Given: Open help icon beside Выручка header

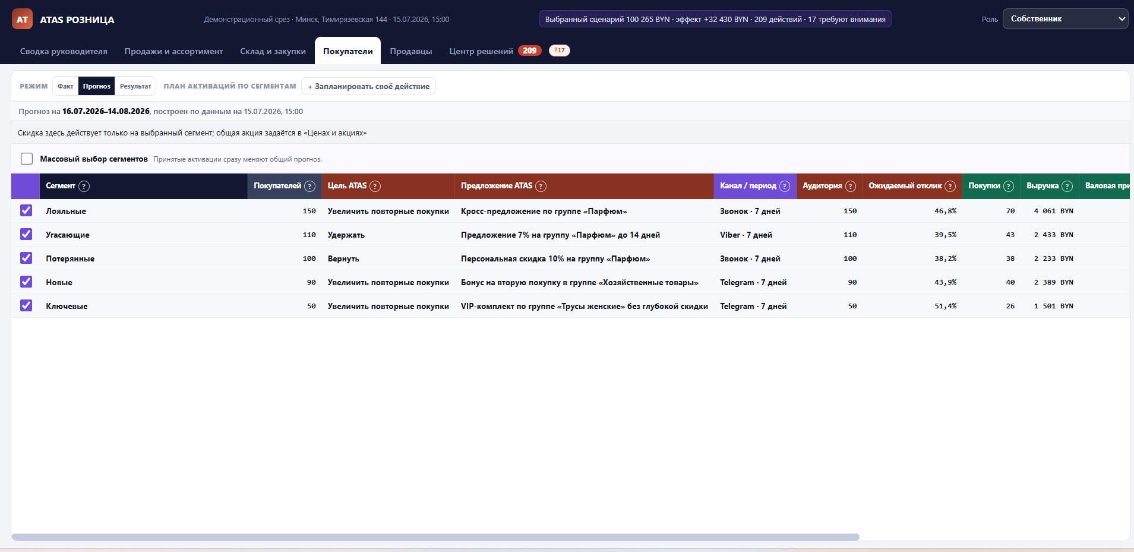Looking at the screenshot, I should [1067, 186].
